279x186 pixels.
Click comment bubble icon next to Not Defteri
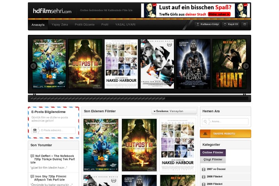point(32,156)
